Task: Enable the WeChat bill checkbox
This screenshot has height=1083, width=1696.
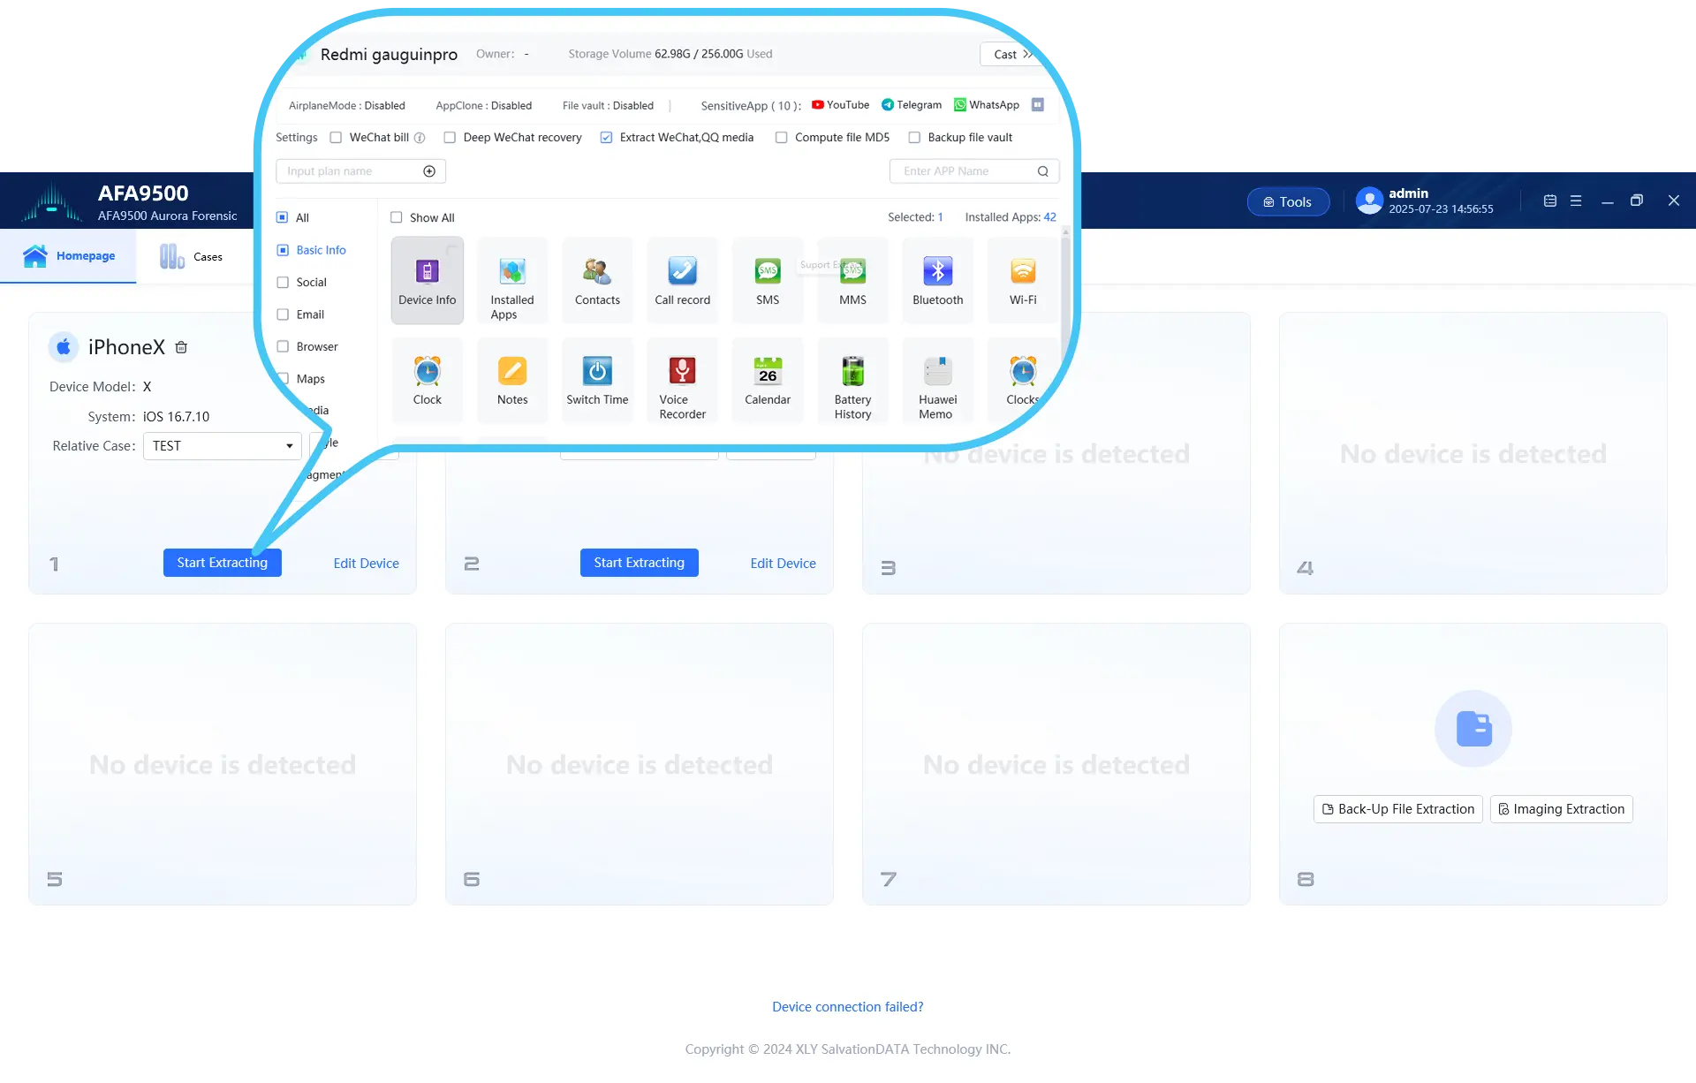Action: tap(336, 138)
